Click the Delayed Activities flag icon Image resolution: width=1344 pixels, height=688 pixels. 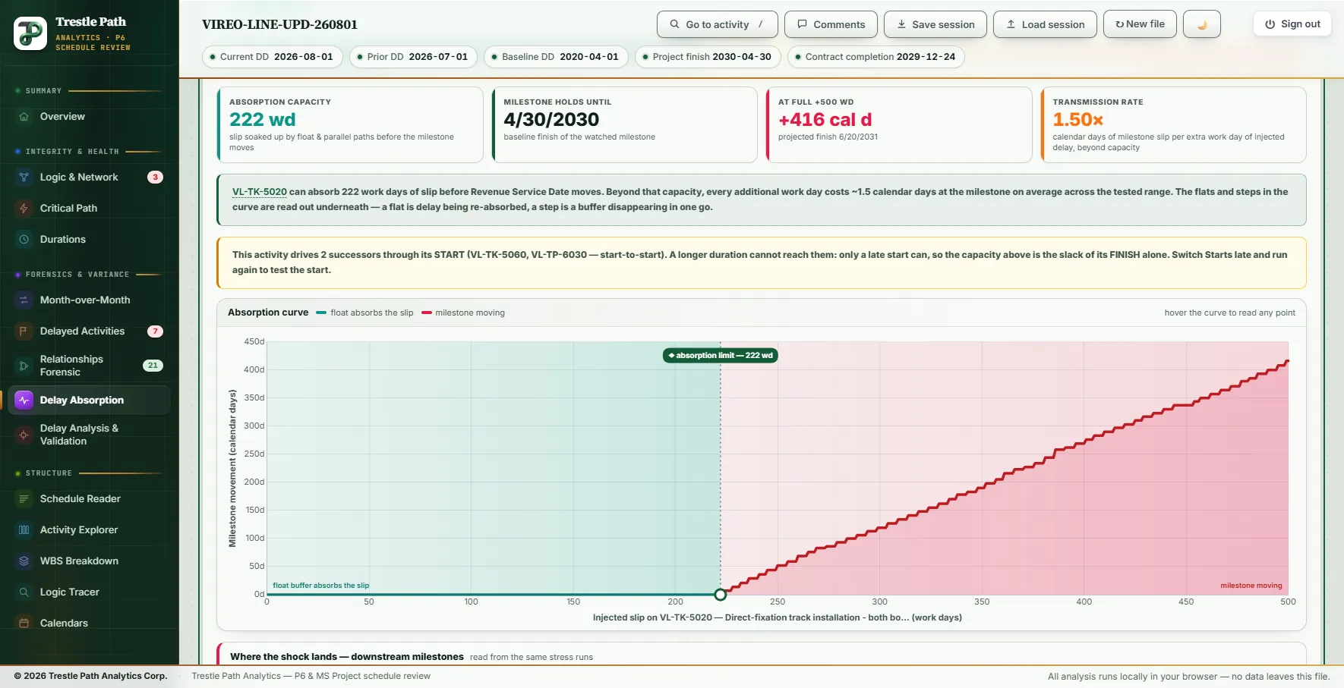coord(24,331)
